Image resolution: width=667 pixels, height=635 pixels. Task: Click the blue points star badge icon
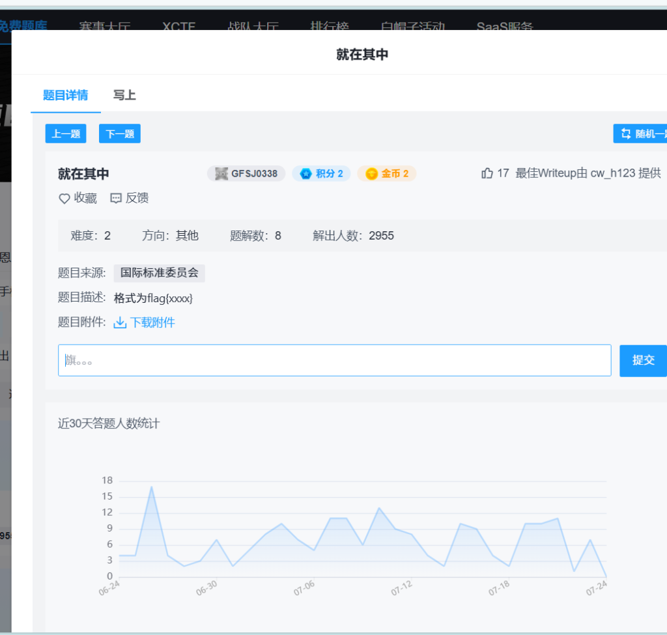(x=305, y=174)
